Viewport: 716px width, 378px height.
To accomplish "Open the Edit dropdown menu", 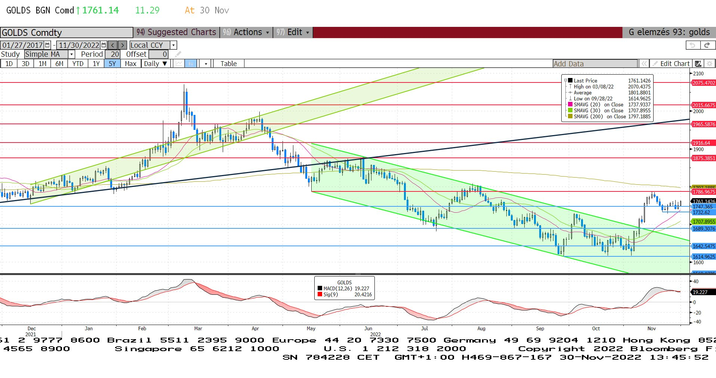I will click(x=293, y=32).
